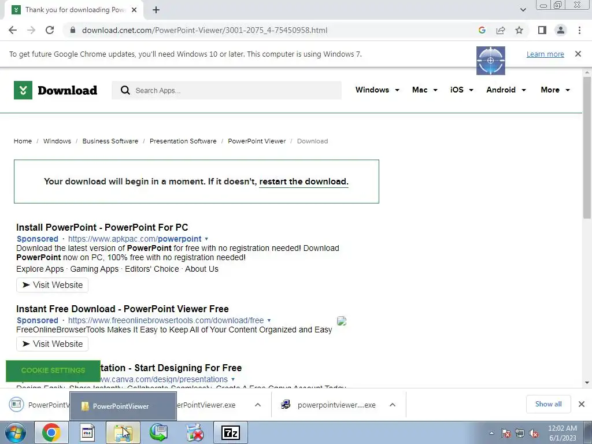Open Chrome's three-dot menu
The height and width of the screenshot is (444, 592).
579,30
